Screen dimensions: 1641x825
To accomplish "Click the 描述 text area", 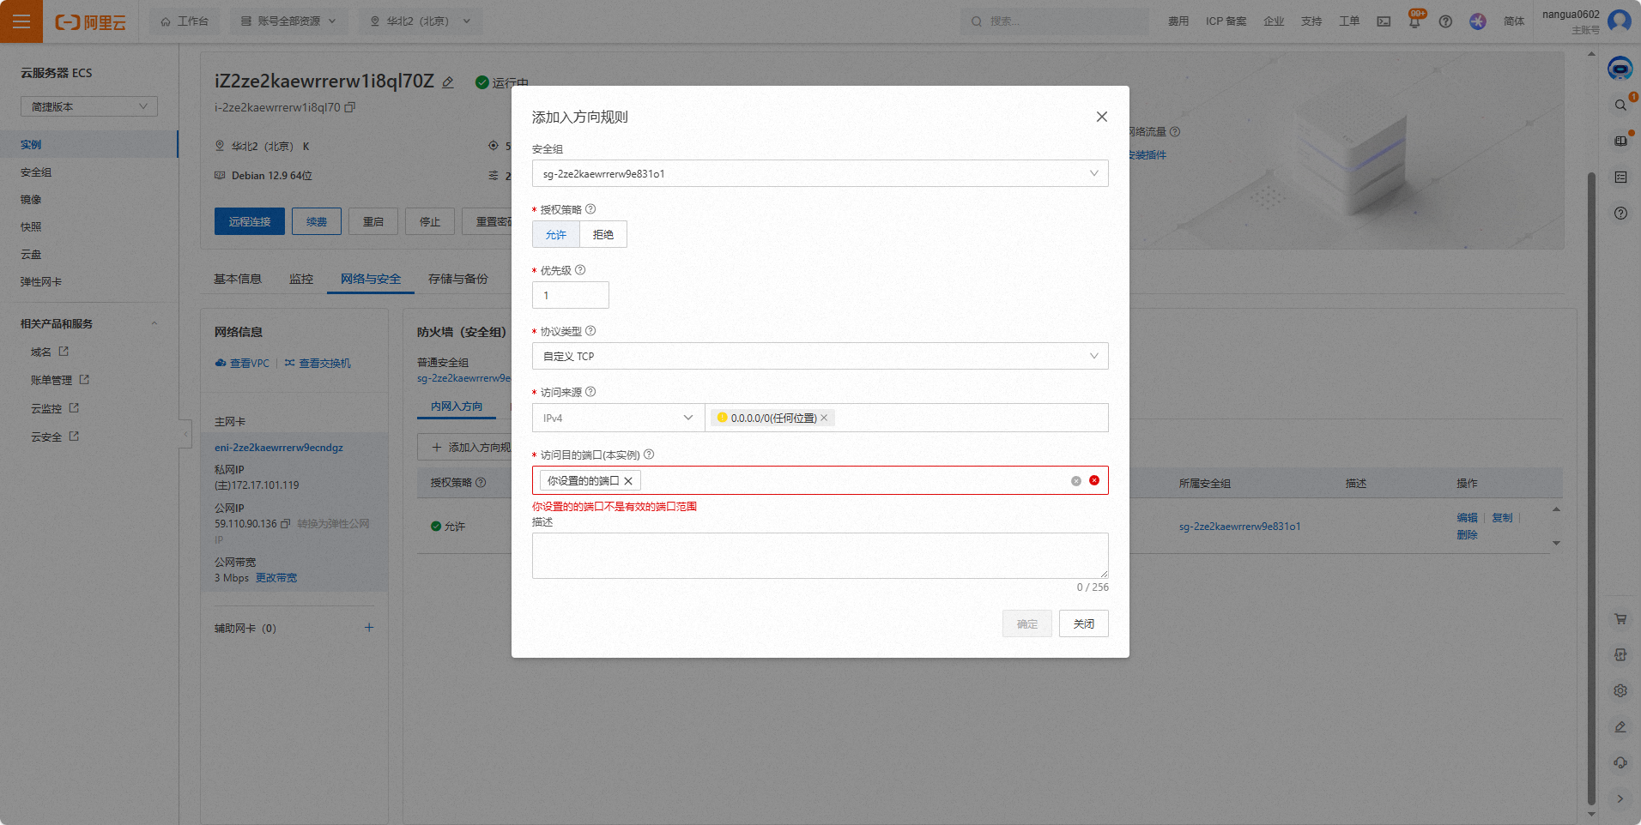I will (x=820, y=556).
